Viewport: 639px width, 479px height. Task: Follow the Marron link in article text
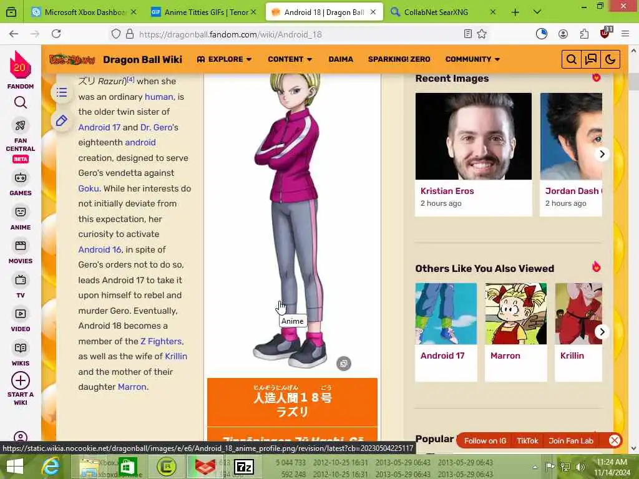click(132, 387)
